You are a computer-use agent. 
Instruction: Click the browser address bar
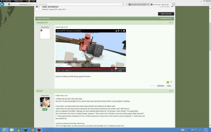click(x=66, y=5)
